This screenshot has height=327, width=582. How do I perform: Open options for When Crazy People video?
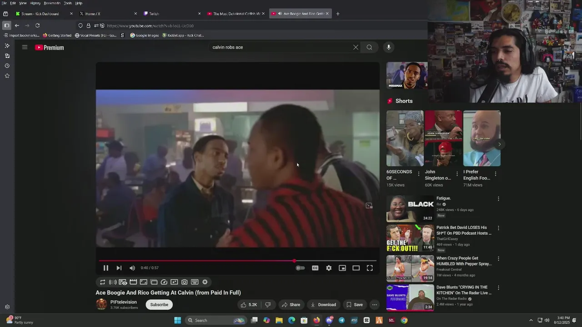(x=498, y=259)
